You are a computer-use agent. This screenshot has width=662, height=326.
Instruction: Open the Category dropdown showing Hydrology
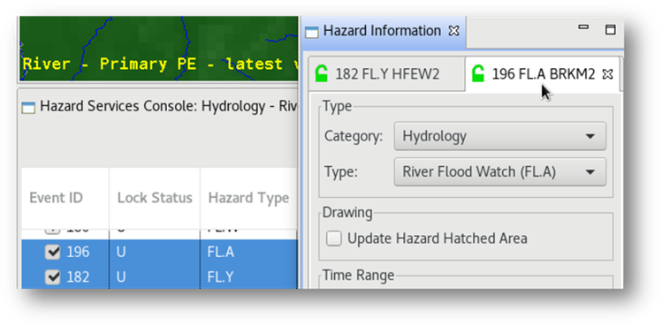point(500,136)
